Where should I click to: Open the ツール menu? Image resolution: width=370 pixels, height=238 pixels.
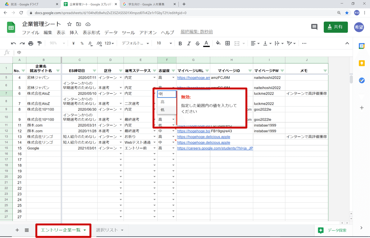[128, 33]
